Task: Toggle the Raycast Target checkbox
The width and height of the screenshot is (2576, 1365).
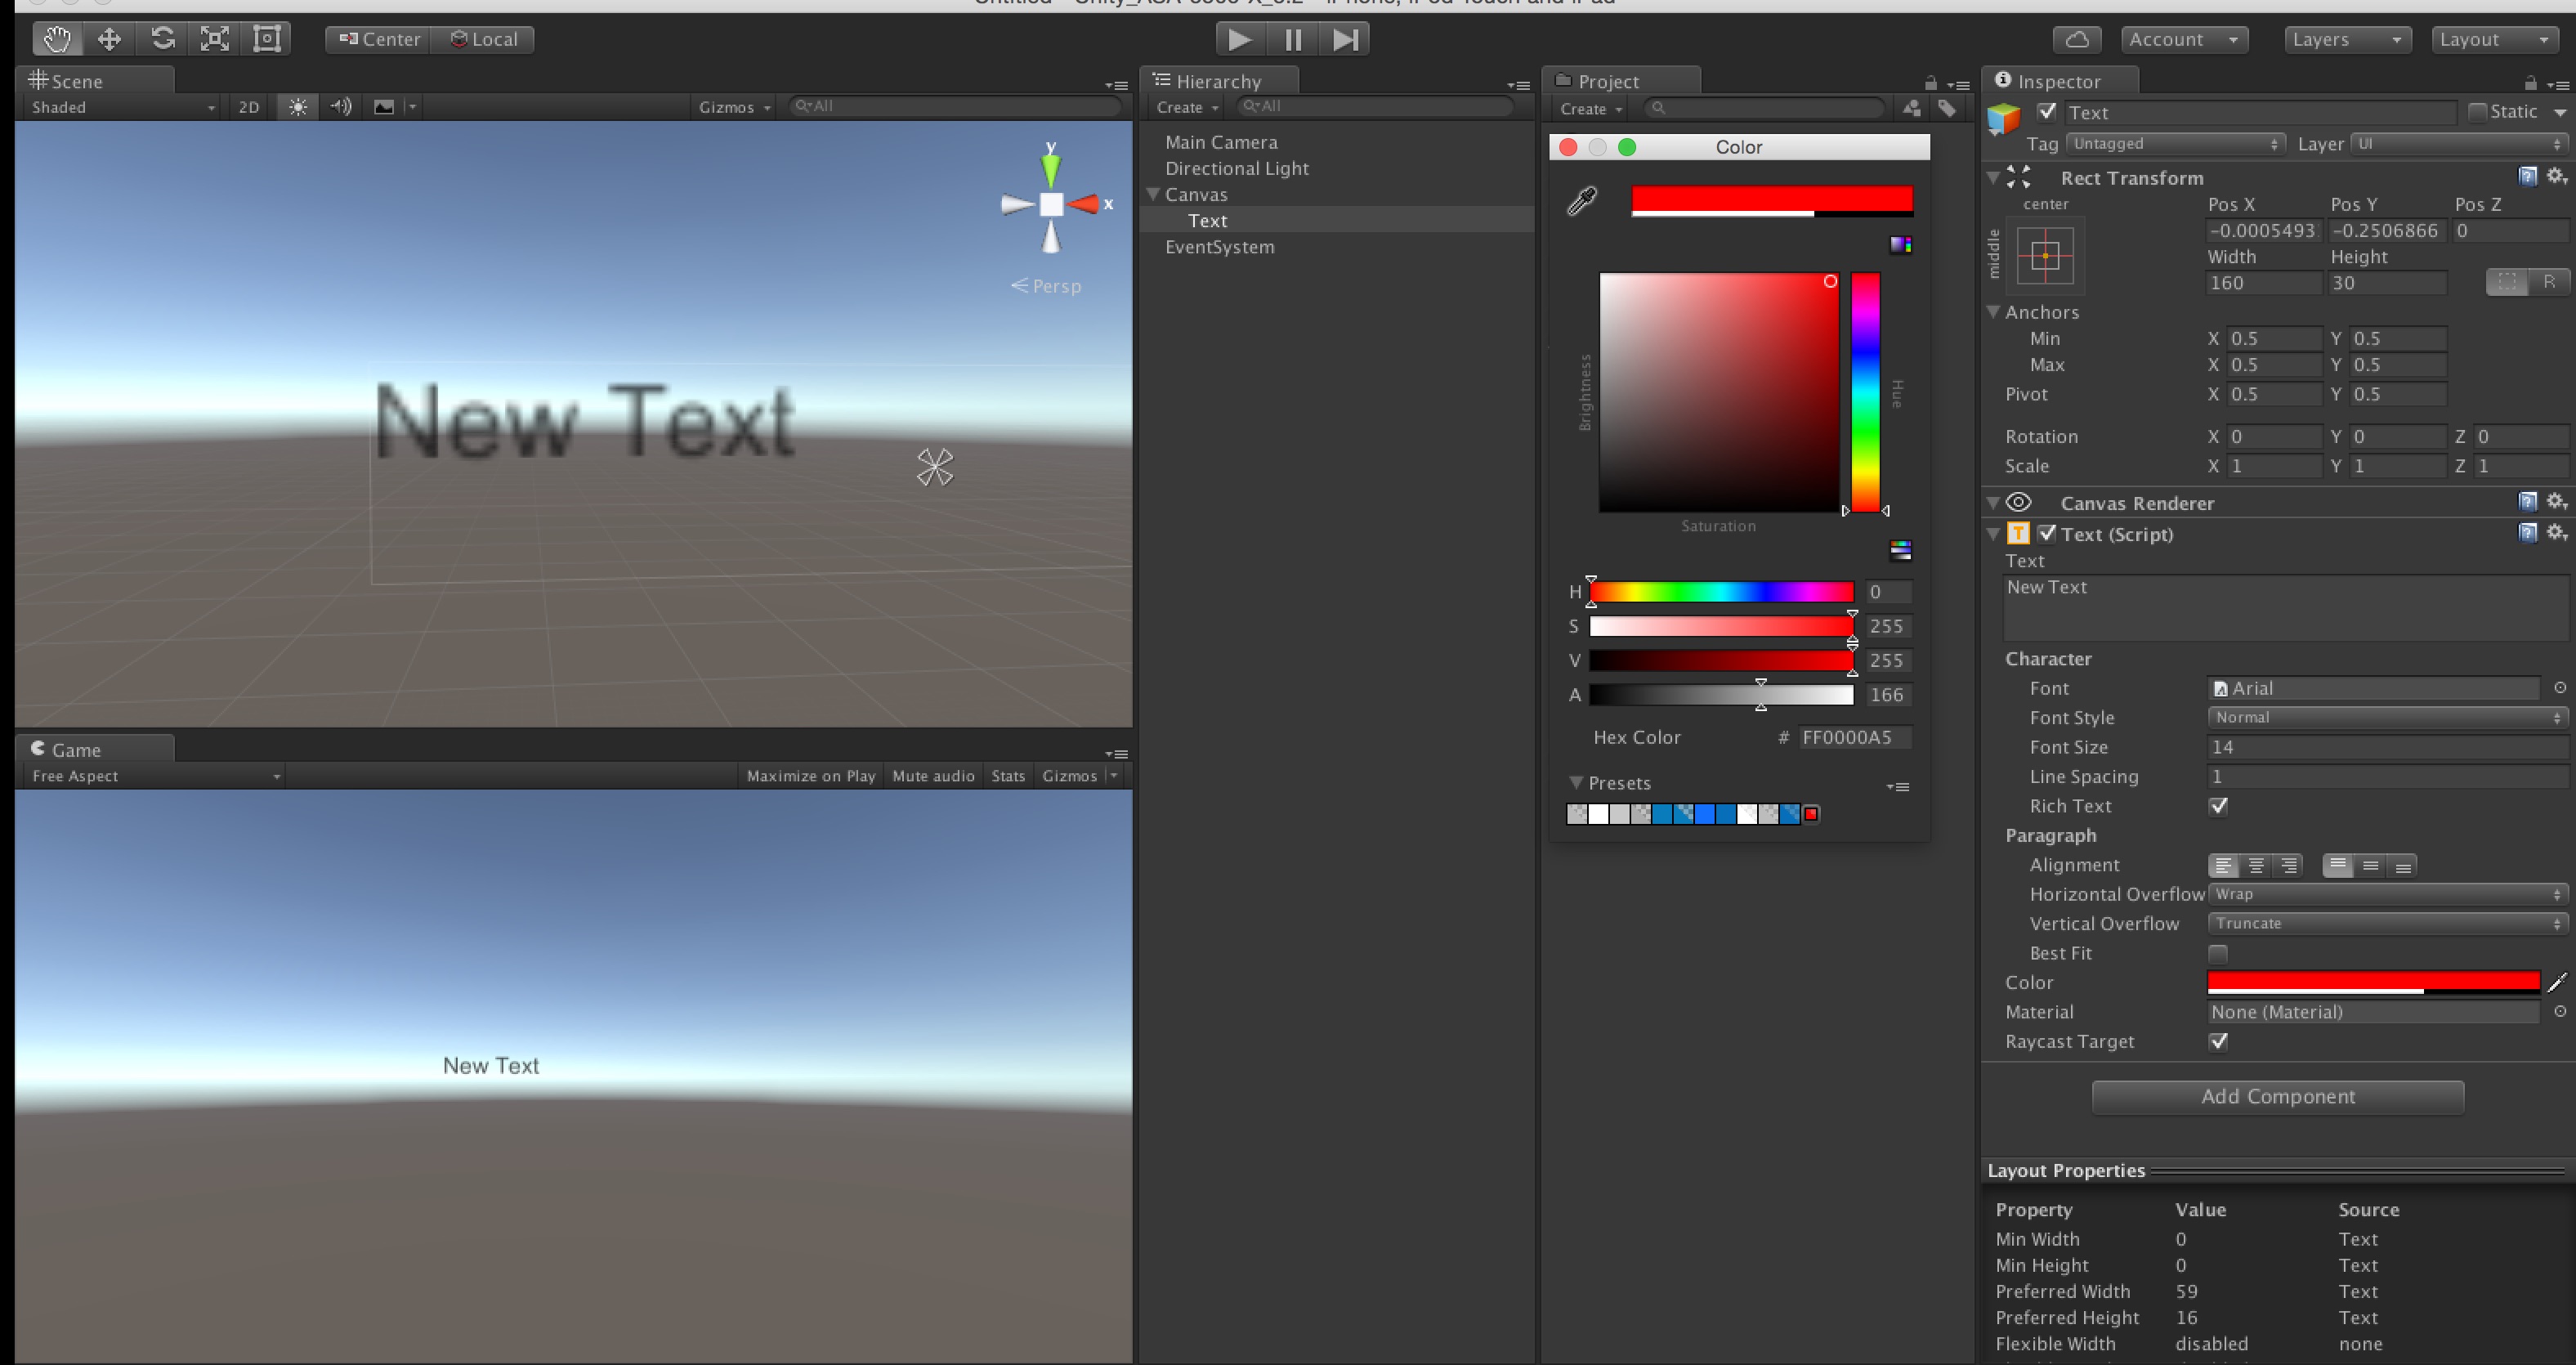Action: point(2218,1042)
